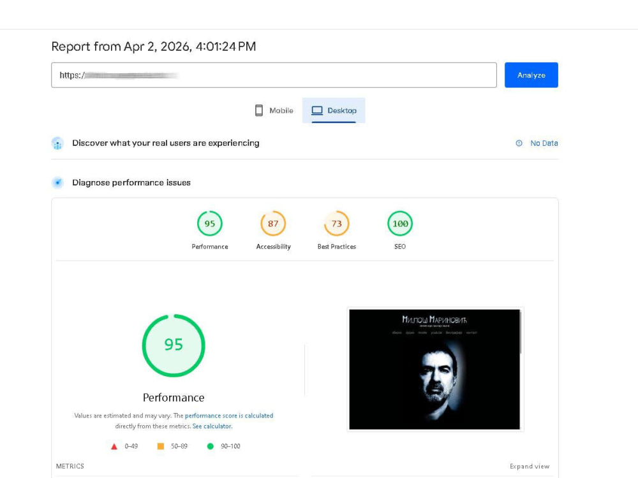Click the large 95 Performance circle
638x478 pixels.
[x=174, y=345]
